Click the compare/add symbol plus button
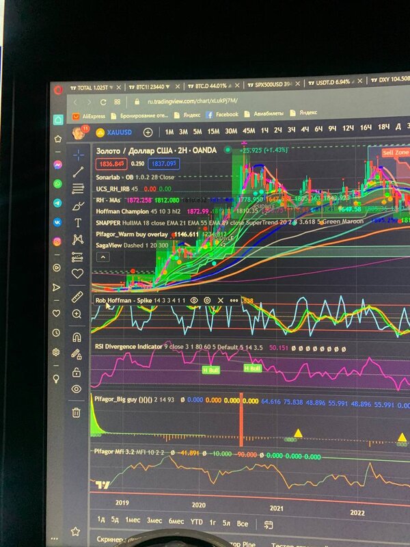The height and width of the screenshot is (547, 410). point(148,132)
